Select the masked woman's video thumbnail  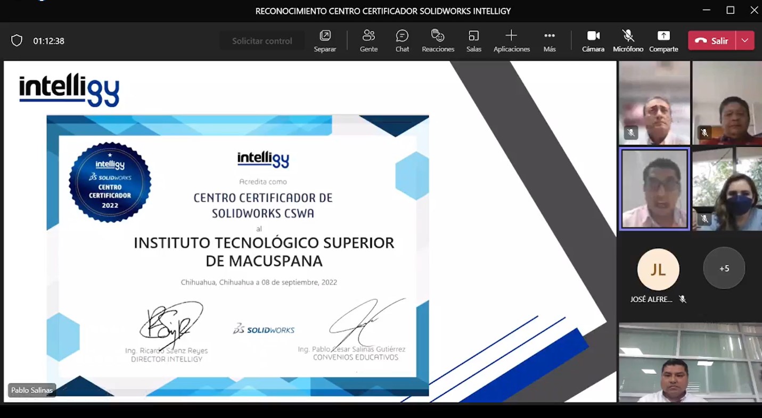[727, 189]
